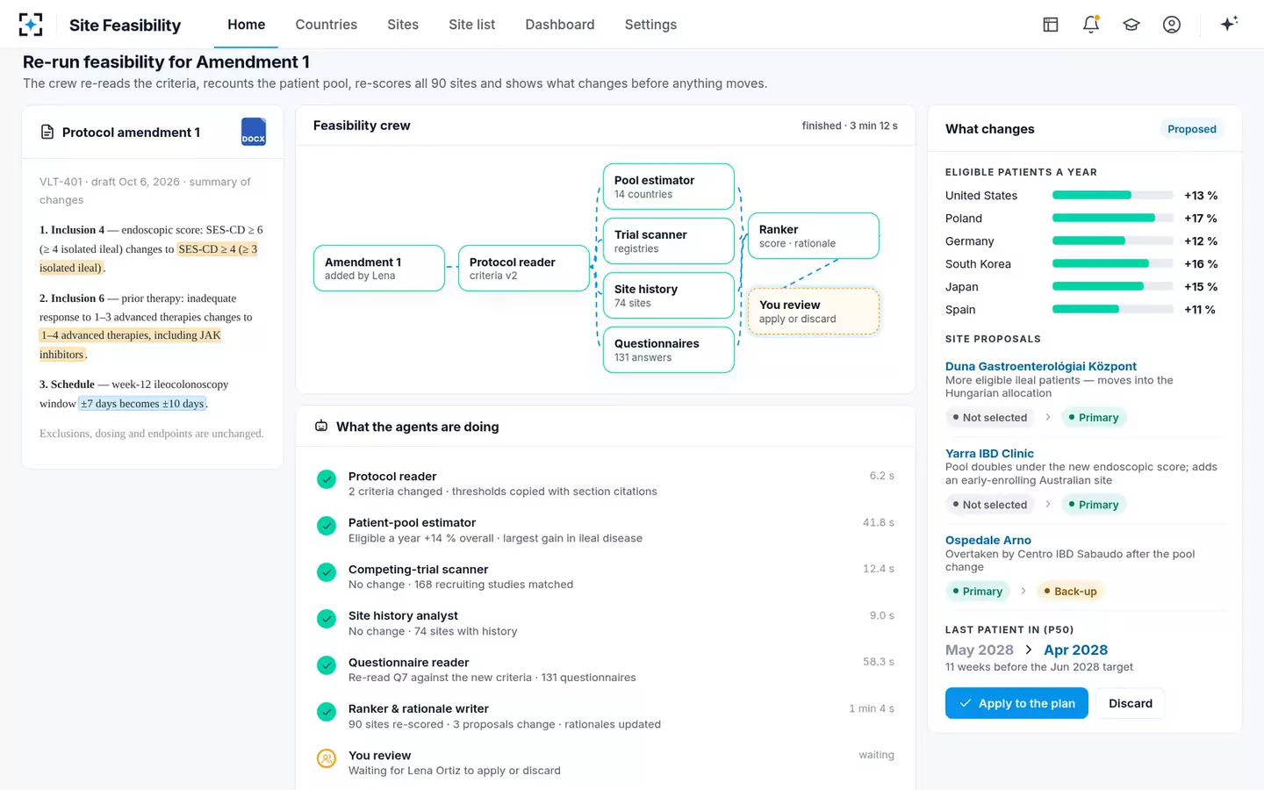Click the green check for Competing-trial scanner

pos(327,572)
